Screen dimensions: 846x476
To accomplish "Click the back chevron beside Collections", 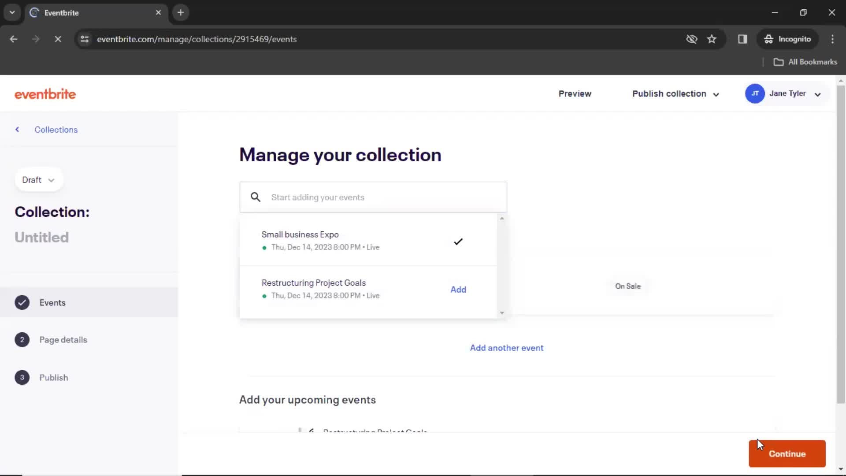I will point(17,129).
